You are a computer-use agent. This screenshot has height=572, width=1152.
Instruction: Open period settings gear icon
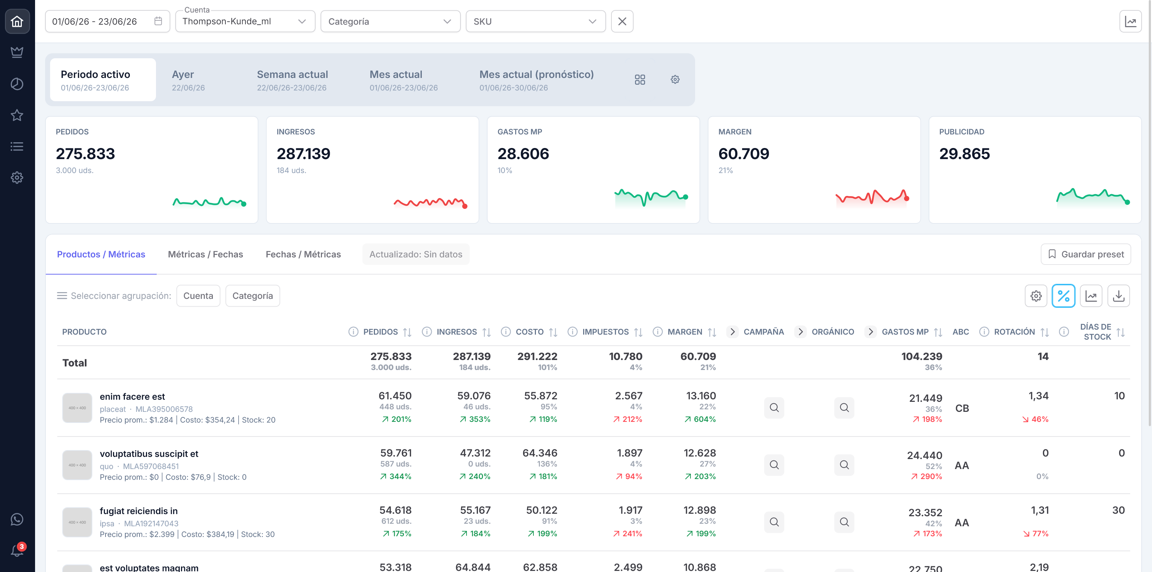coord(675,79)
